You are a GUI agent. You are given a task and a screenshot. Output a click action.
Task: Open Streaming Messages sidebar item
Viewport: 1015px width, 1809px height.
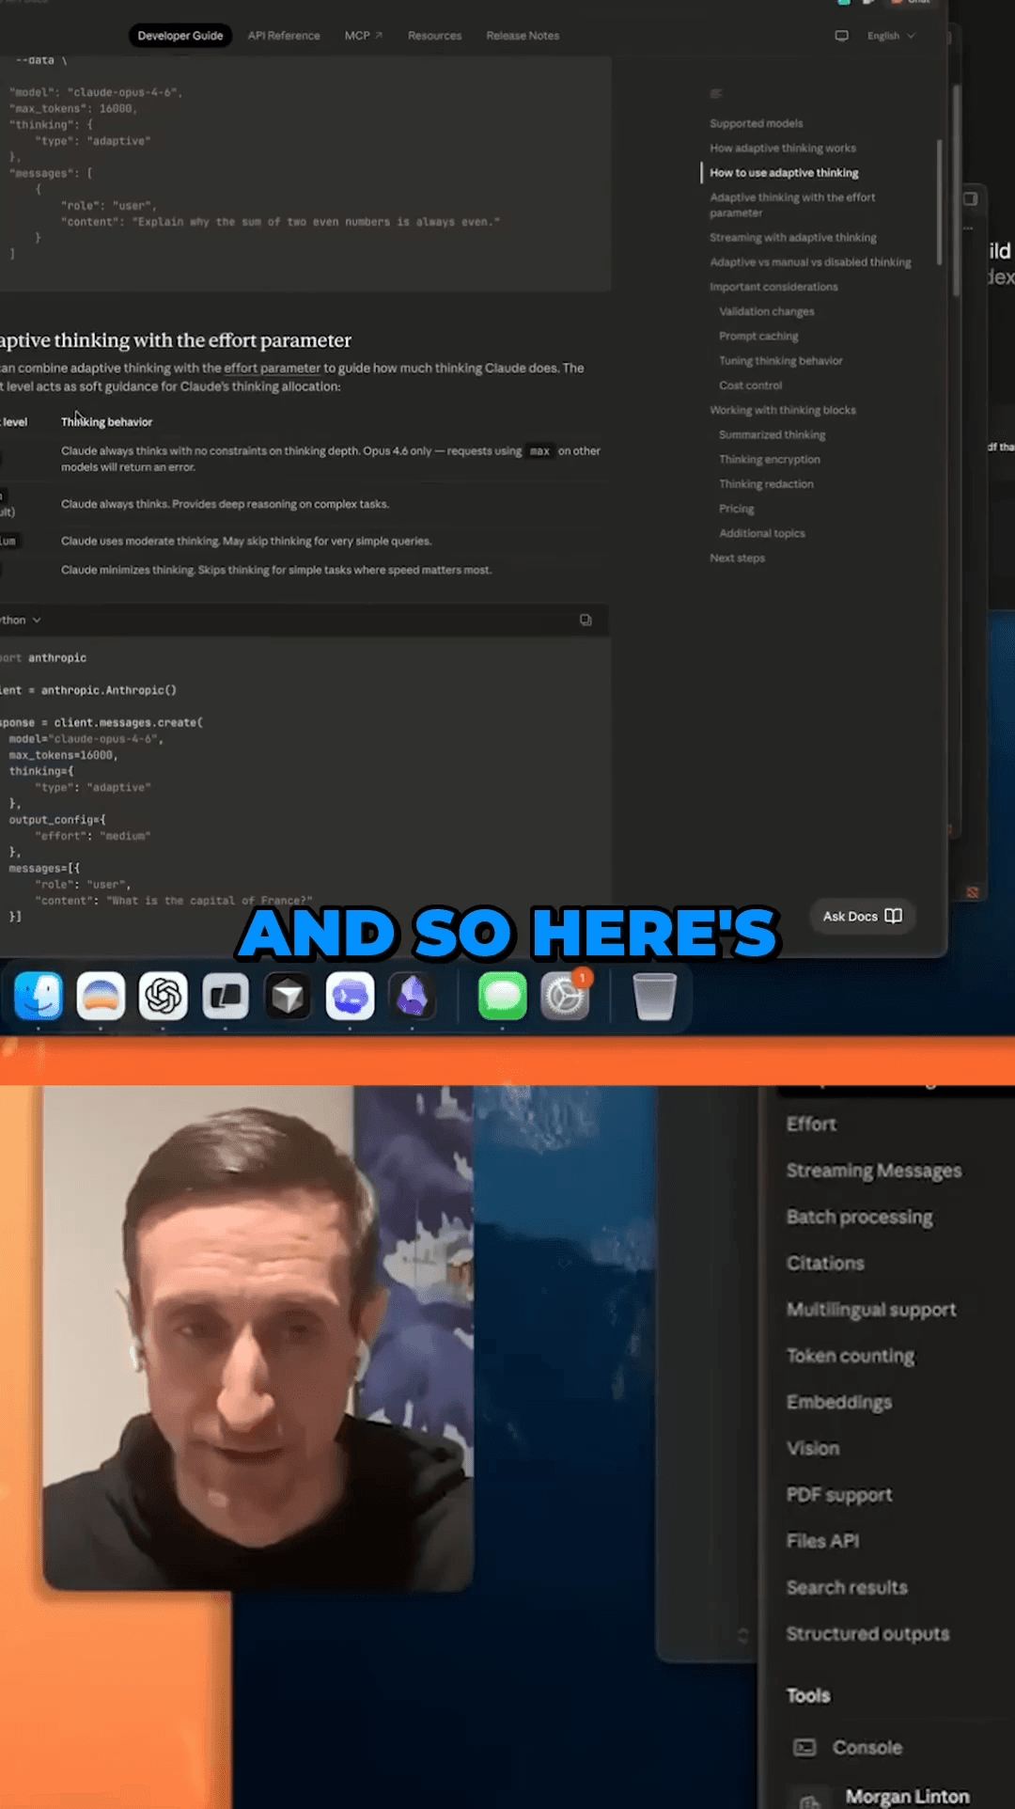click(874, 1171)
